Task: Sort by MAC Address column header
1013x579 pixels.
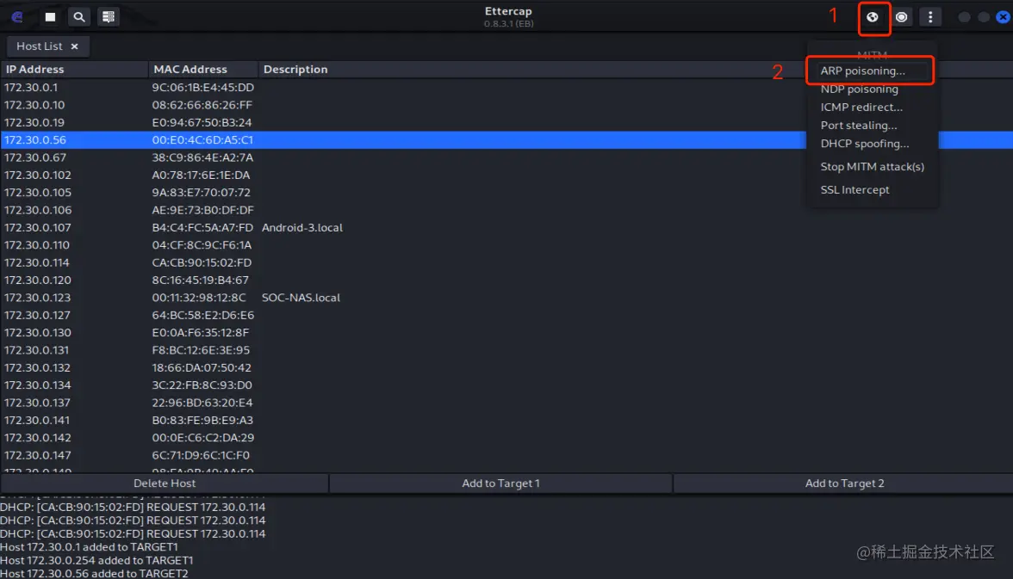Action: click(x=203, y=69)
